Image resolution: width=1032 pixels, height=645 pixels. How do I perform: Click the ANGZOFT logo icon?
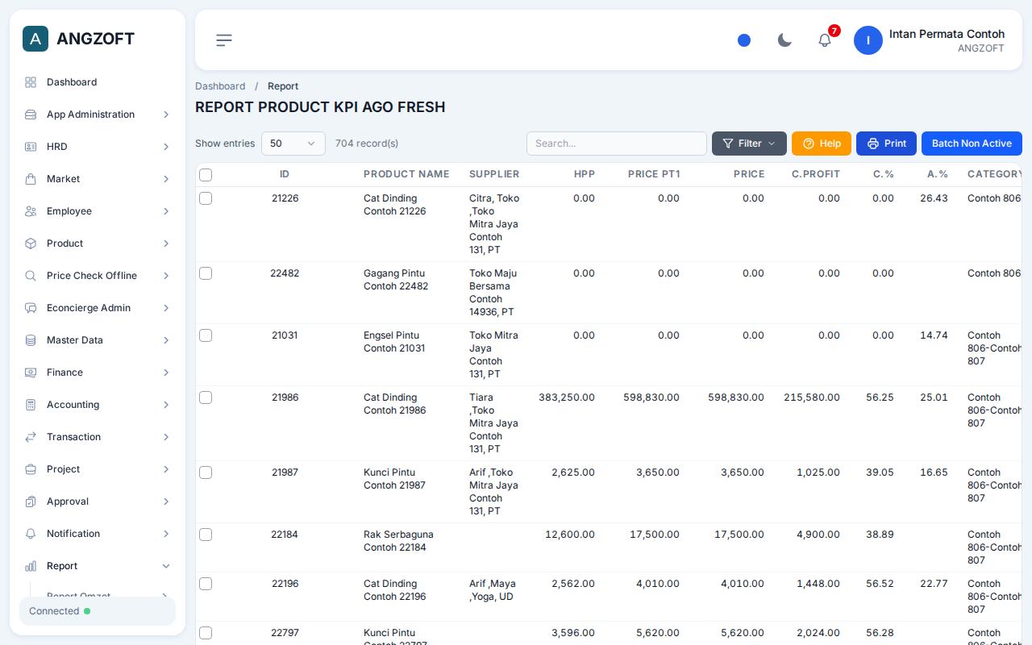pos(35,39)
